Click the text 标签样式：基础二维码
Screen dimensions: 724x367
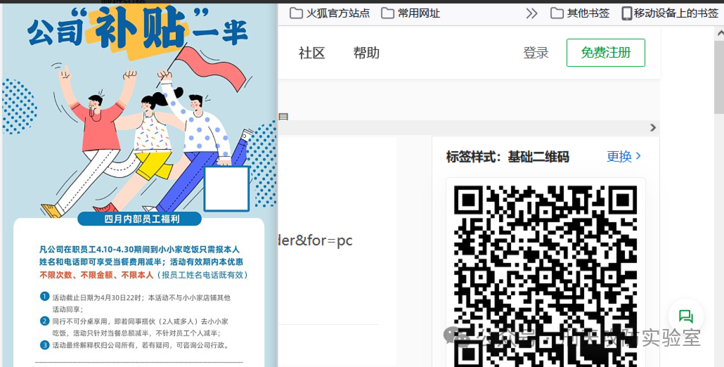coord(508,157)
